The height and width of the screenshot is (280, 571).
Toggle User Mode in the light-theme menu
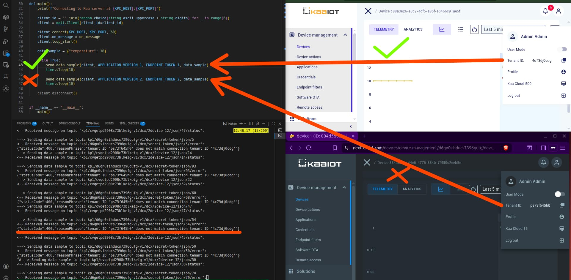(562, 50)
